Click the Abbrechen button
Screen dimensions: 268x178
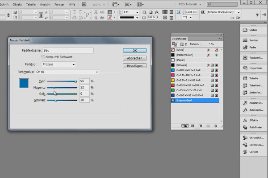click(135, 58)
